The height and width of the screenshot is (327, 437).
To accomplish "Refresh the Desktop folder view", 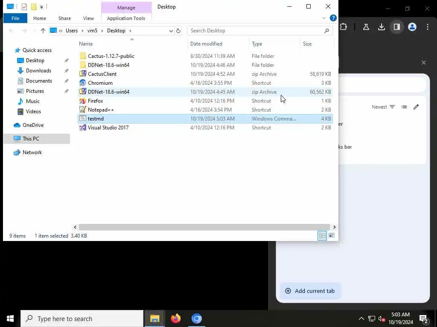I will 178,31.
